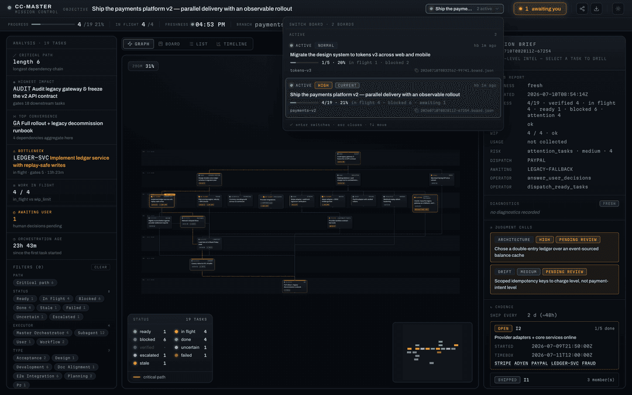Switch to the Board view tab
632x395 pixels.
click(x=169, y=44)
